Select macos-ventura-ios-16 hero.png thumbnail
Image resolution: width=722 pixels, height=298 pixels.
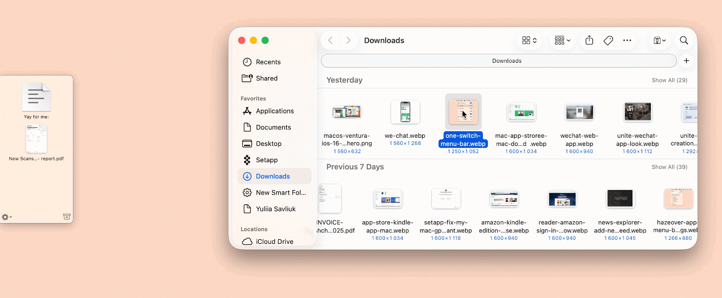[347, 112]
